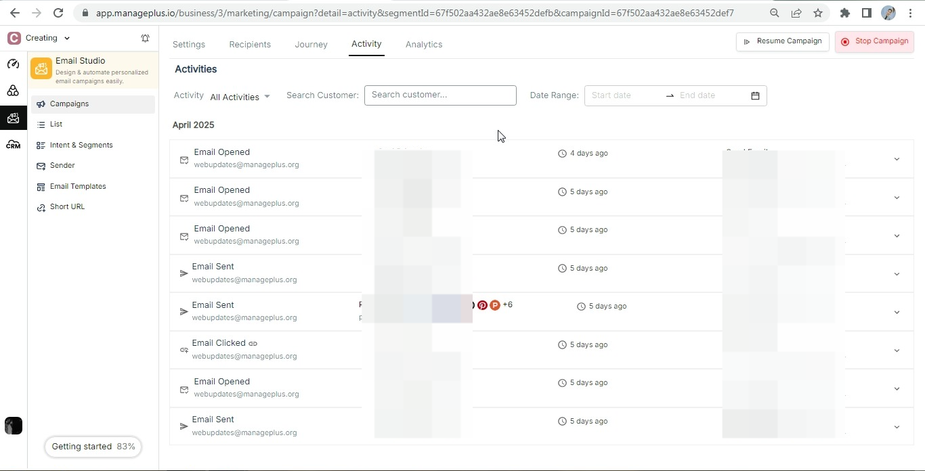Click the browser back arrow
Screen dimensions: 925x471
[14, 13]
